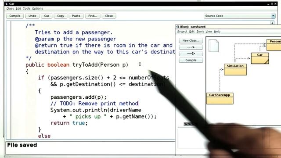Click the BlueJ window title bar icon

click(178, 27)
